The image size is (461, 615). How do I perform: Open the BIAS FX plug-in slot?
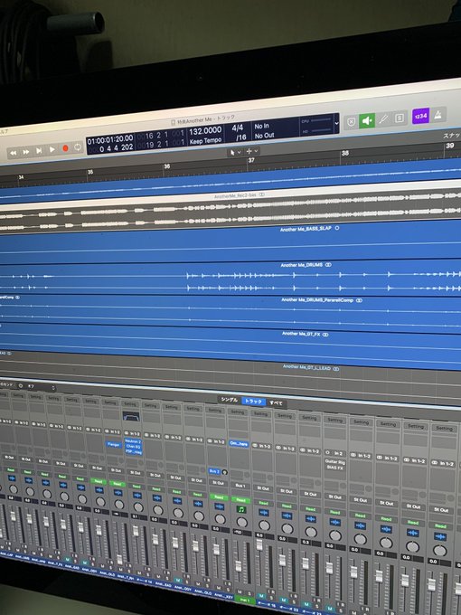pyautogui.click(x=335, y=468)
